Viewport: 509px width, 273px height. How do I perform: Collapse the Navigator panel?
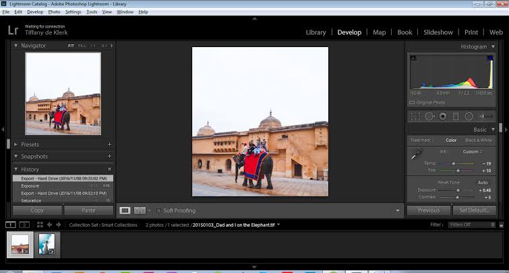pos(16,46)
